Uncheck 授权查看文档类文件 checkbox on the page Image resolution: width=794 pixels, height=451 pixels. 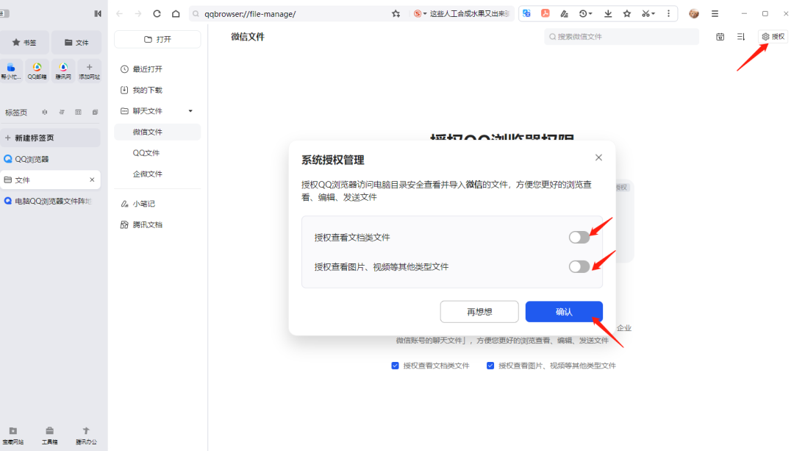[x=395, y=366]
